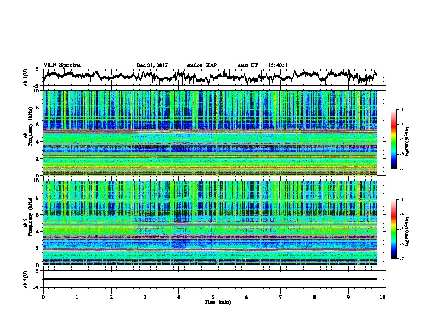This screenshot has height=333, width=431.
Task: Click the ch.1 color bar log(PSD) label
Action: coord(408,141)
